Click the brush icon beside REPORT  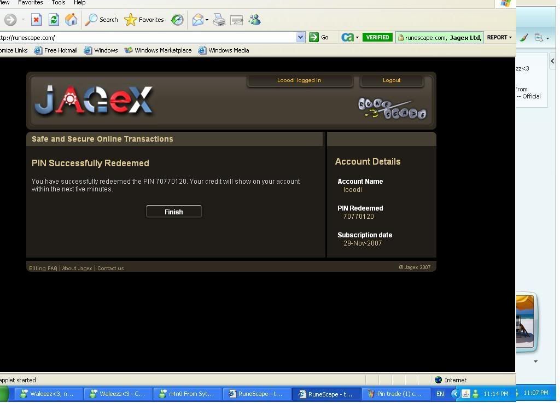pos(524,37)
